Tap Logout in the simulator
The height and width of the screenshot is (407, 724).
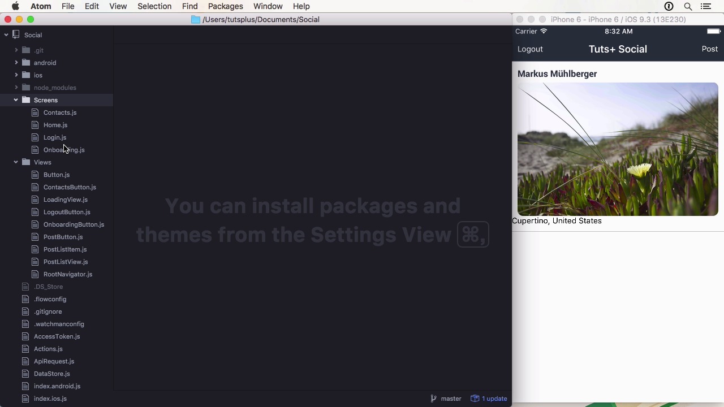[x=530, y=49]
